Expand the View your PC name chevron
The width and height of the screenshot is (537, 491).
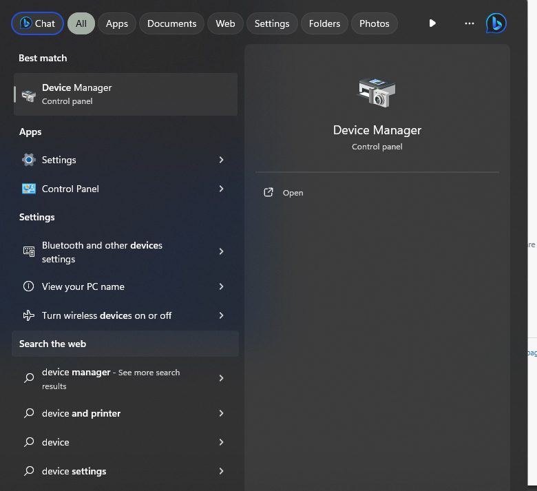221,286
